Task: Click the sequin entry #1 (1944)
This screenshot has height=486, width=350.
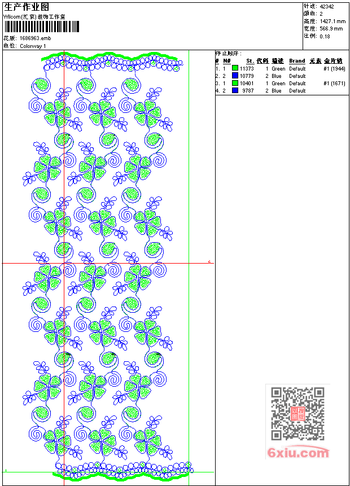Action: coord(334,68)
